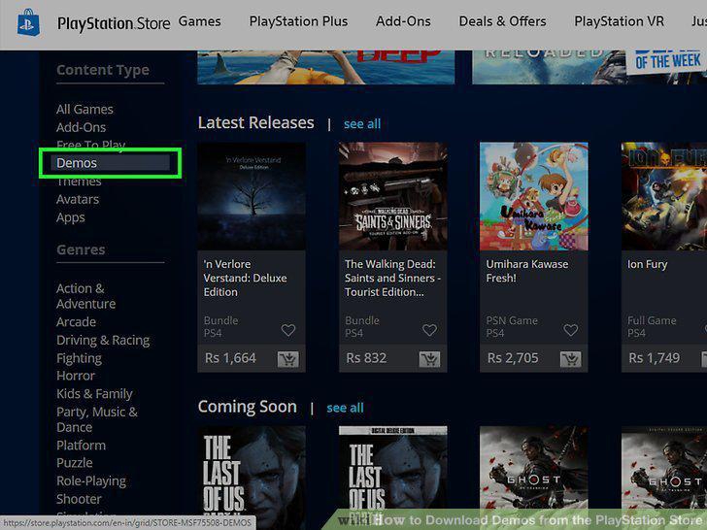
Task: Wishlist The Walking Dead Saints and Sinners heart
Action: pos(429,330)
